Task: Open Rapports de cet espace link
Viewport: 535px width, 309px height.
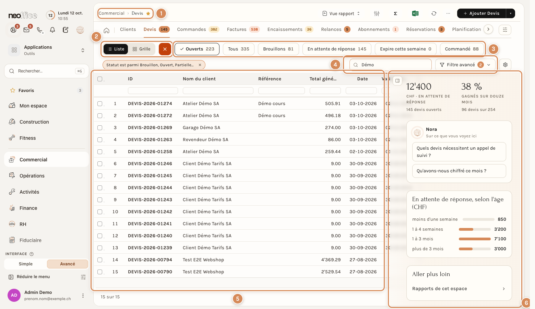Action: (x=459, y=289)
